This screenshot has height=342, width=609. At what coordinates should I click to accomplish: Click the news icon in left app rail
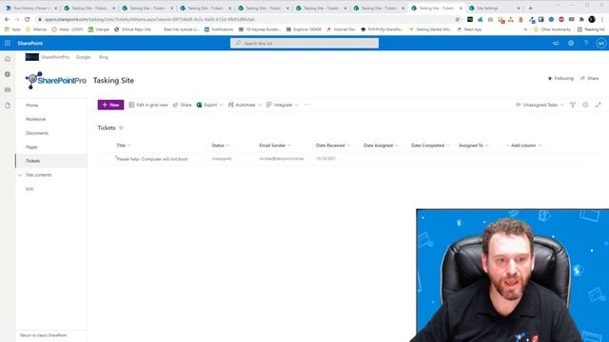click(x=8, y=89)
